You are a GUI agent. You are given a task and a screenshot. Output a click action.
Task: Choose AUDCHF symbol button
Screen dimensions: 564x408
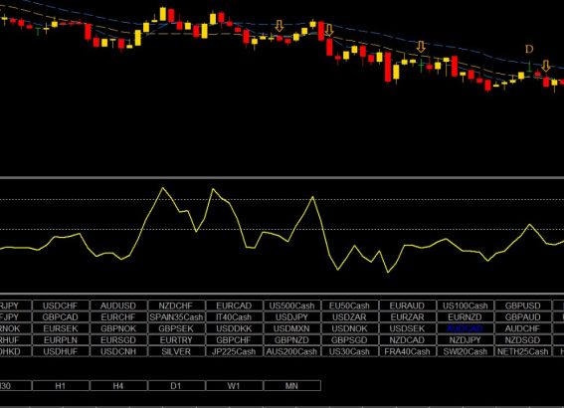[x=523, y=328]
